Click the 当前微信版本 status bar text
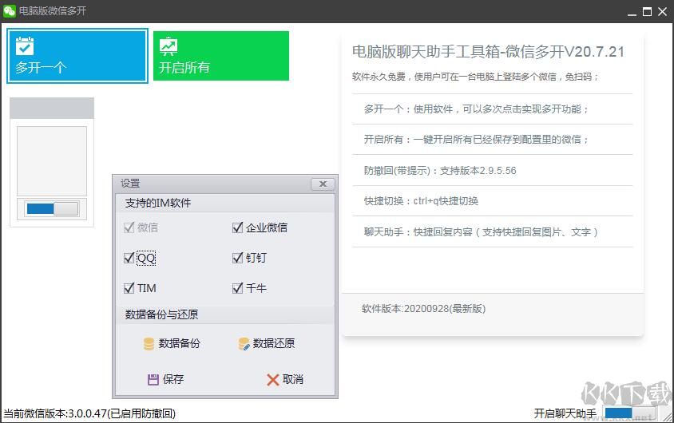 point(89,413)
